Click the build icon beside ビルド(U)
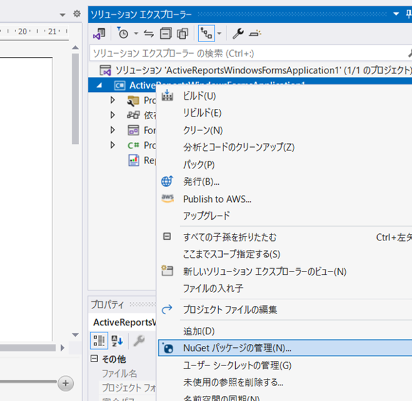412x401 pixels. coord(167,95)
